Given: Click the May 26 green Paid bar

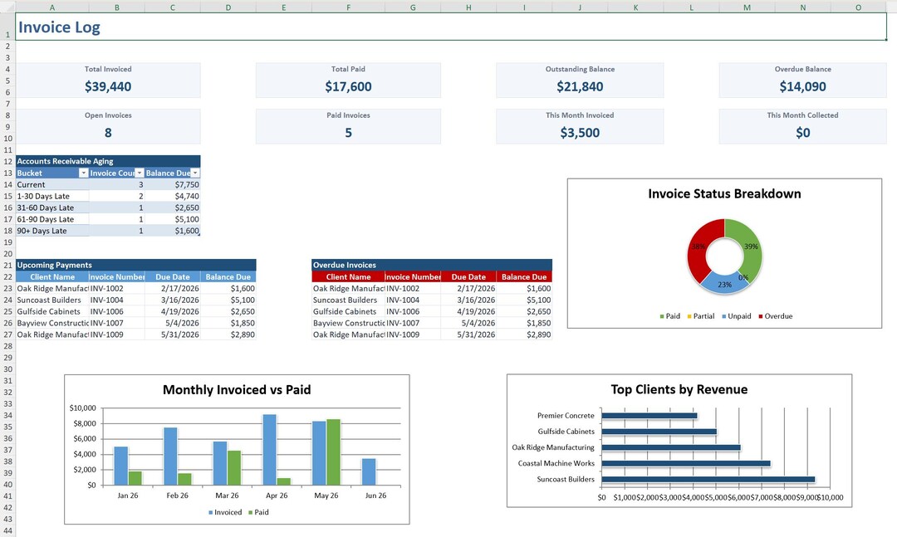Looking at the screenshot, I should [334, 452].
